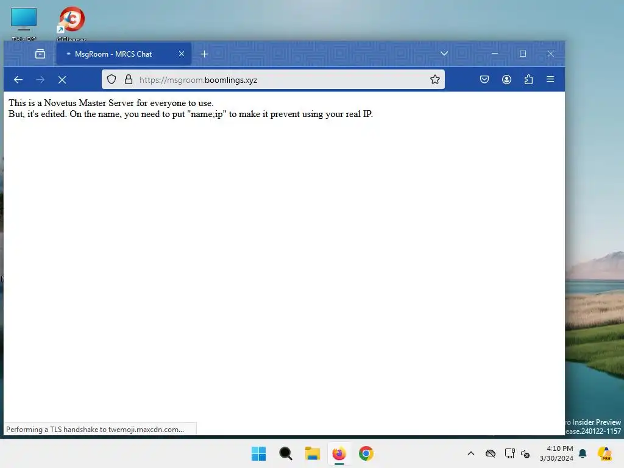Viewport: 624px width, 468px height.
Task: Show hidden system tray icons
Action: tap(471, 453)
